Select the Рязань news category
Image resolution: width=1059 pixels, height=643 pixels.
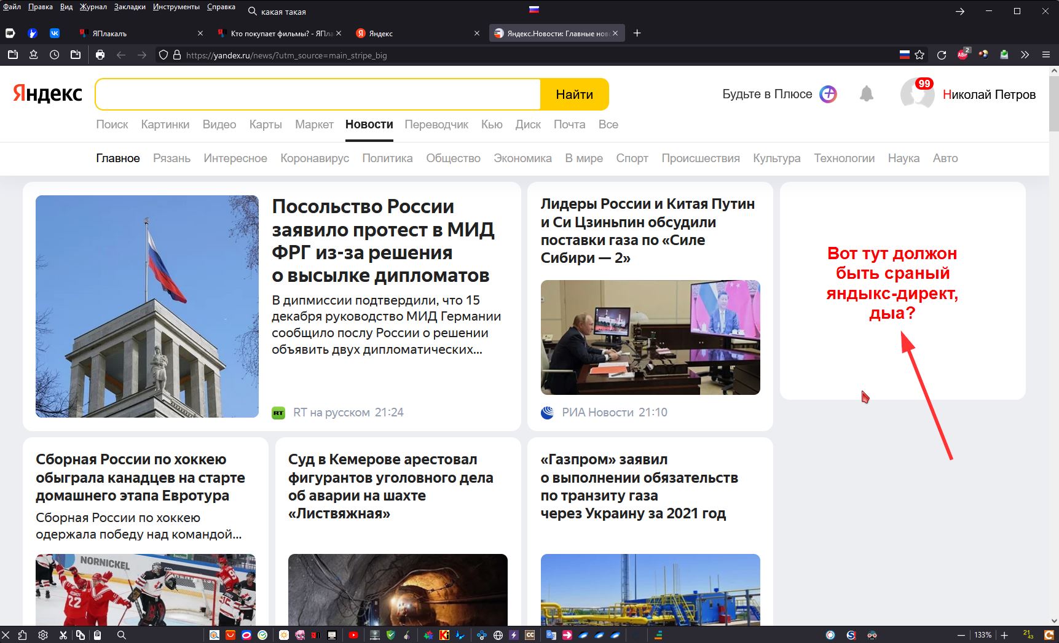tap(171, 158)
